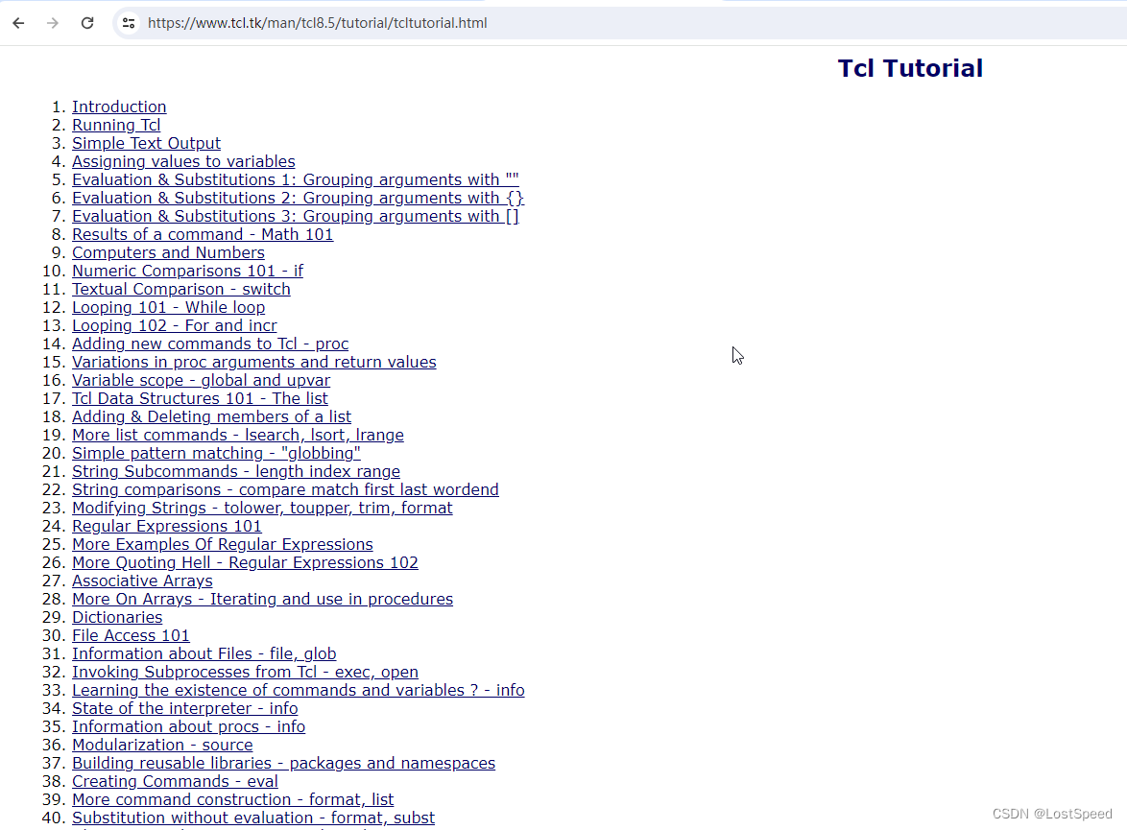Open Simple pattern matching - "globbing"
Image resolution: width=1127 pixels, height=830 pixels.
[x=216, y=454]
